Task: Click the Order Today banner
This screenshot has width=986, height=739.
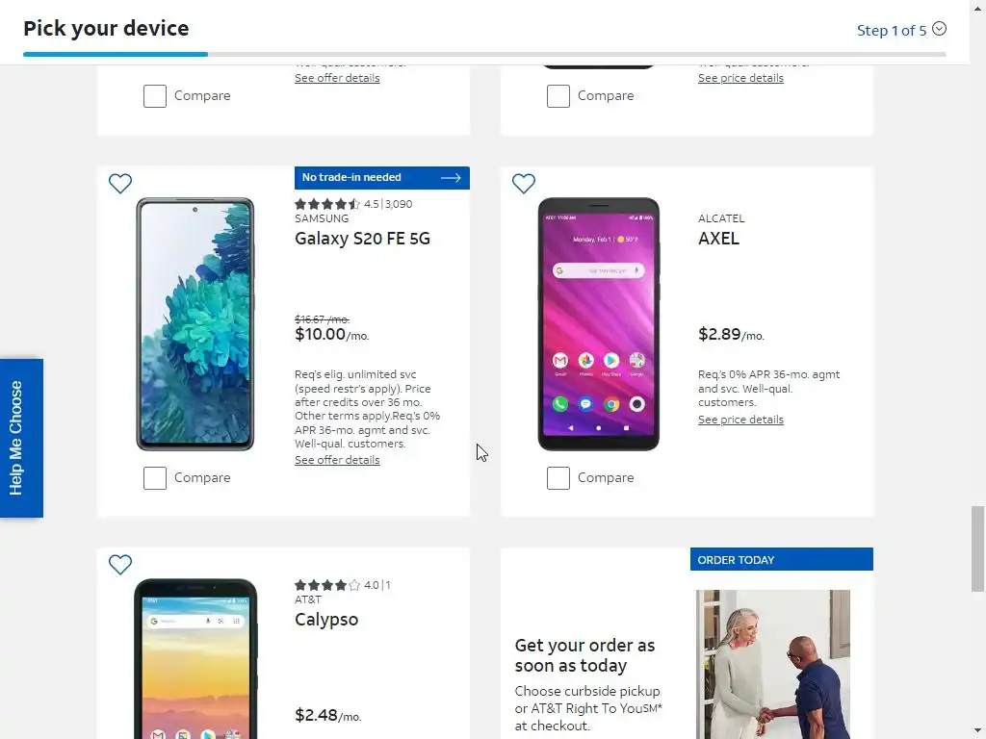Action: tap(781, 559)
